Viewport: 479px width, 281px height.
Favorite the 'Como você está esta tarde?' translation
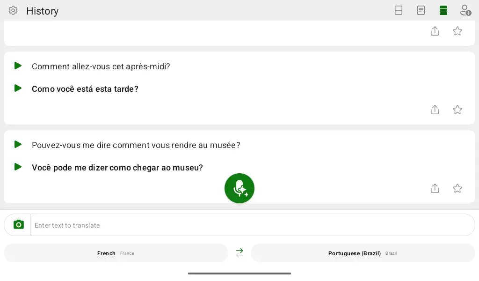pos(457,110)
